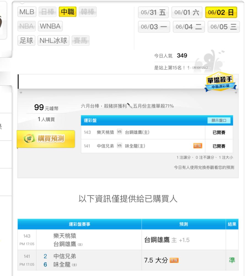This screenshot has height=276, width=247.
Task: Choose the 06/03 一 date
Action: pyautogui.click(x=154, y=27)
